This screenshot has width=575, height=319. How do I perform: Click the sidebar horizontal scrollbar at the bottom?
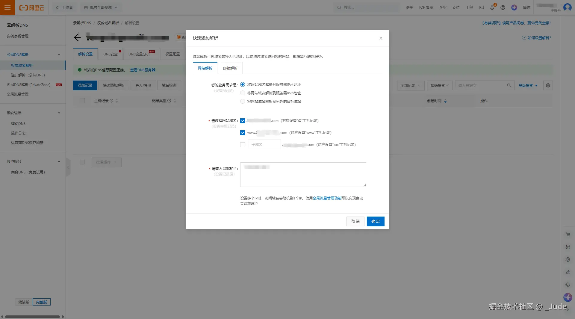[x=32, y=317]
